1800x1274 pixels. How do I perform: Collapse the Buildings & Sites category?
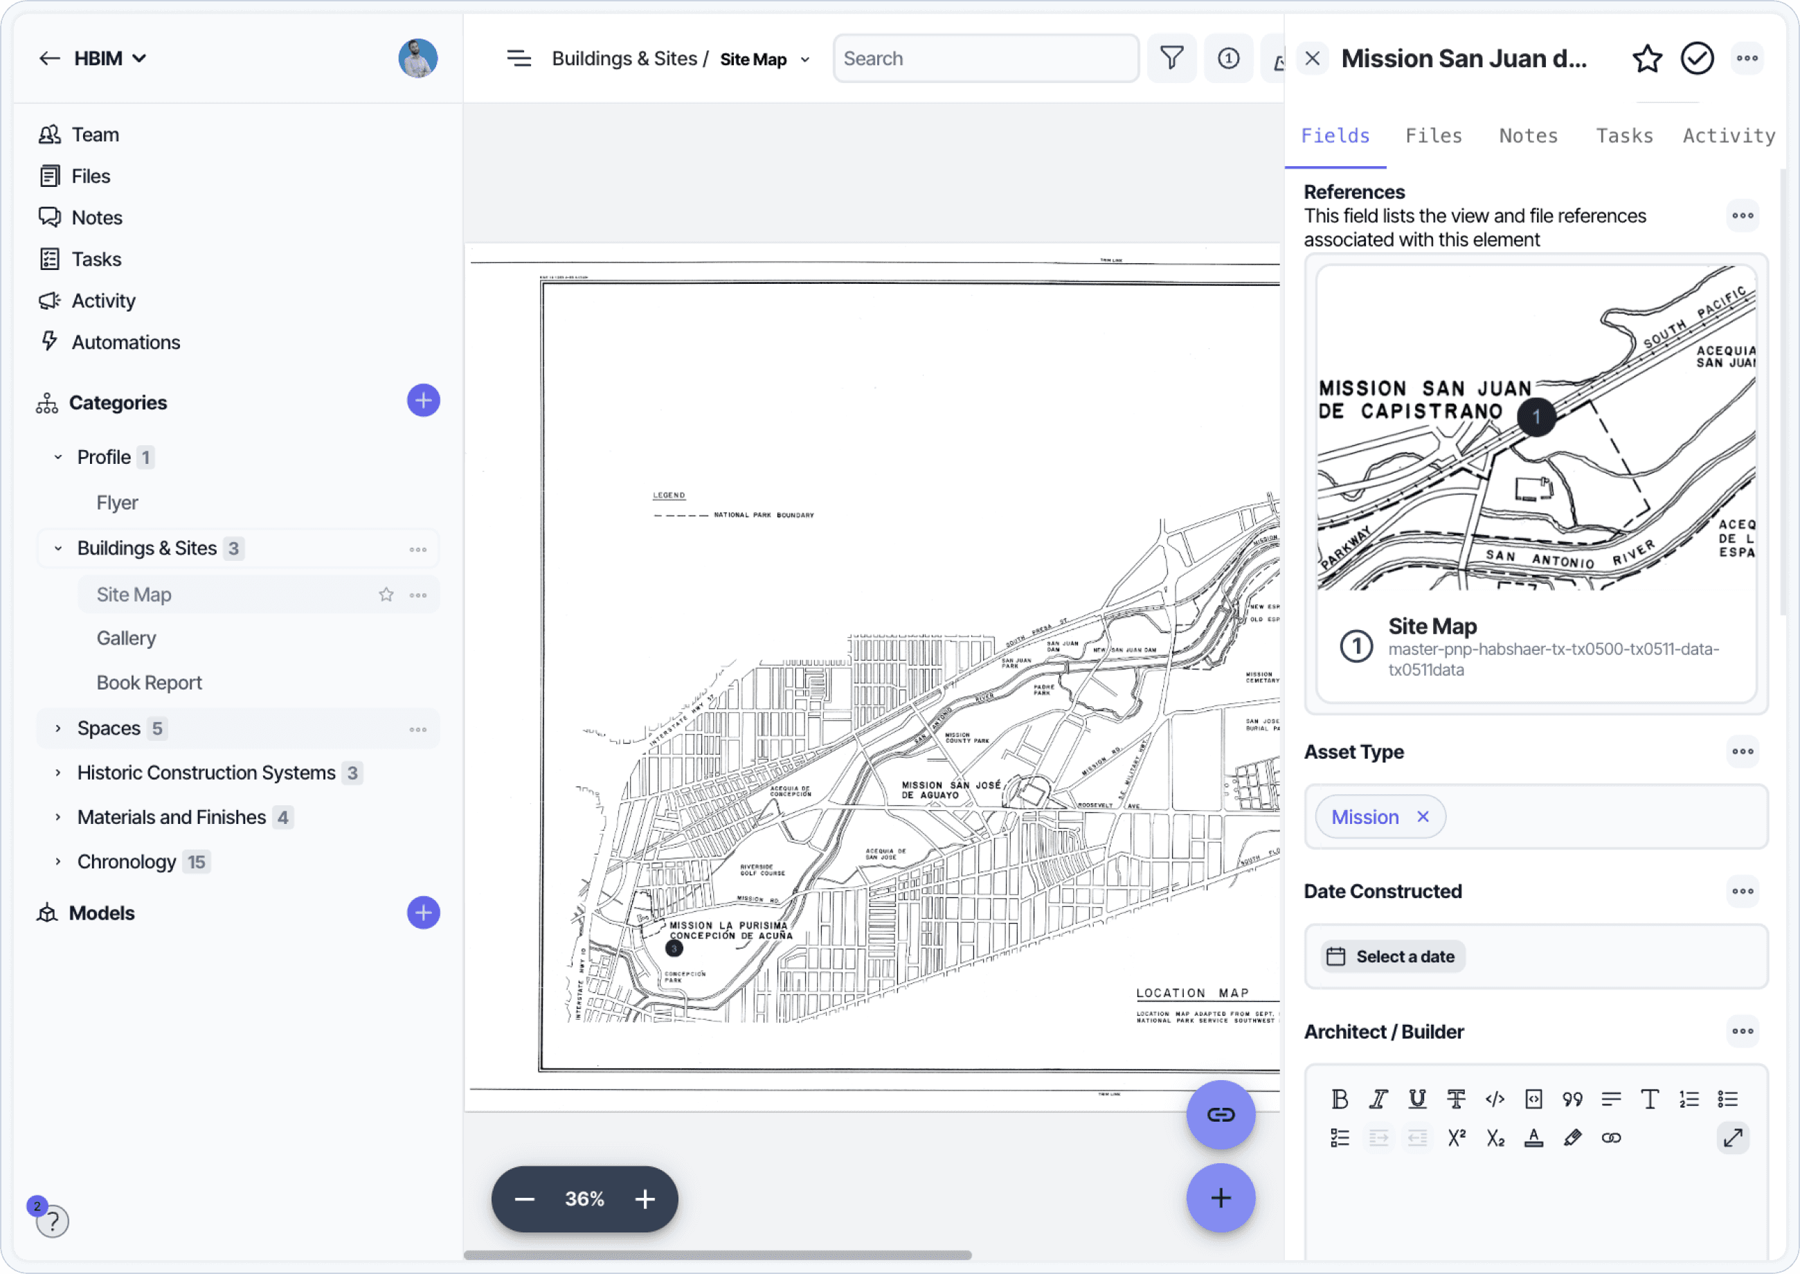click(x=58, y=548)
